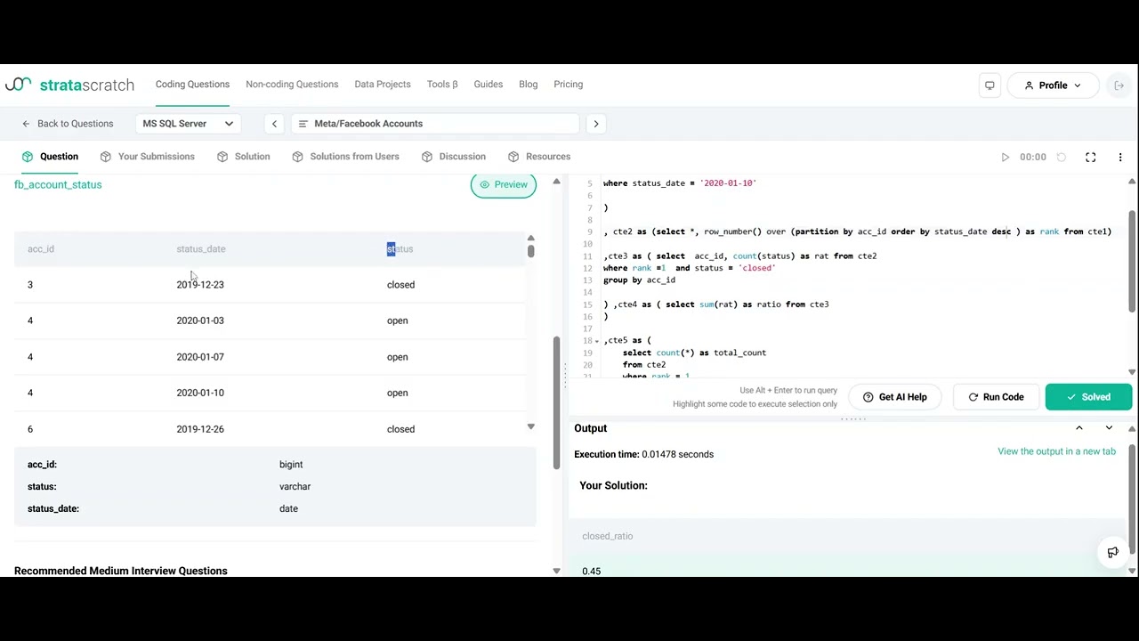Open the Profile dropdown

pyautogui.click(x=1053, y=85)
